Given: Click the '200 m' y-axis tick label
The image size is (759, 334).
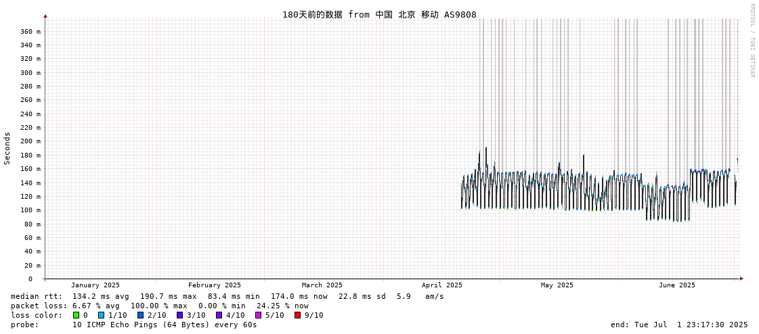Looking at the screenshot, I should tap(30, 141).
